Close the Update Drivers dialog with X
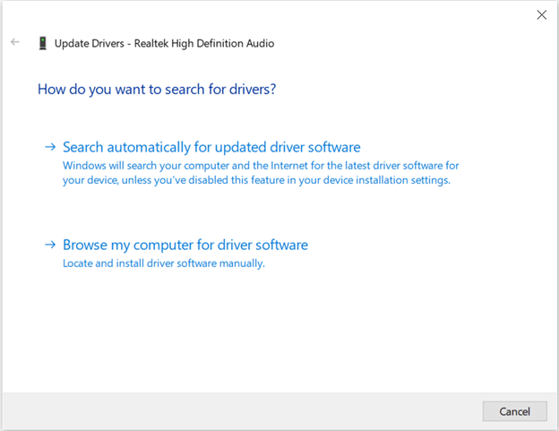The image size is (559, 431). click(x=541, y=14)
